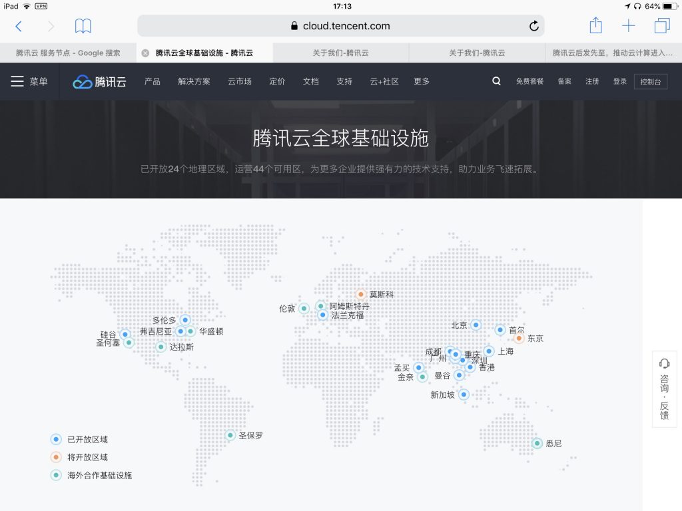Switch to 腾讯云后发先至 tab
The width and height of the screenshot is (682, 511).
pos(613,53)
